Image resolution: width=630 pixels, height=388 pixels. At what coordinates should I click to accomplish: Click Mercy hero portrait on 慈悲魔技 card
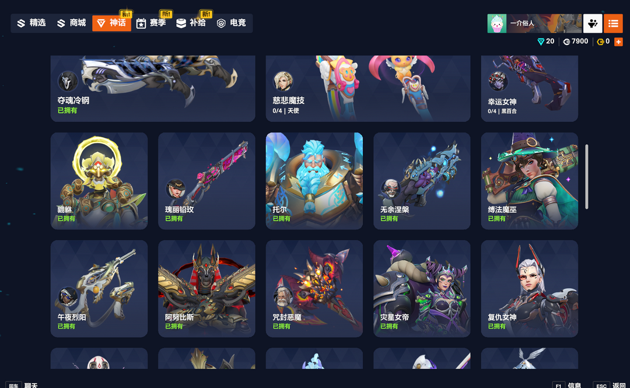(283, 82)
